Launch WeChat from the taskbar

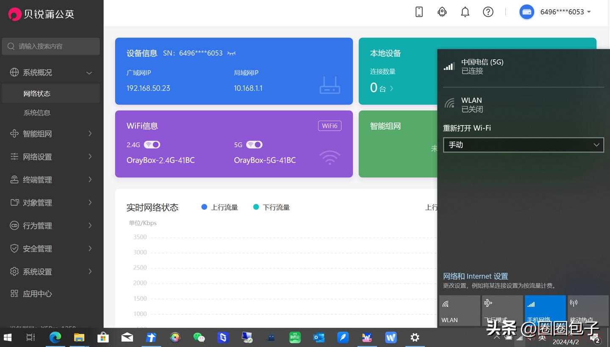tap(199, 337)
